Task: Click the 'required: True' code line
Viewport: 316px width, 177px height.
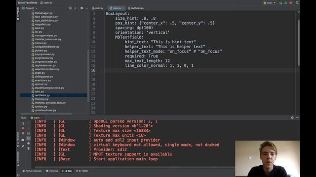Action: tap(141, 56)
